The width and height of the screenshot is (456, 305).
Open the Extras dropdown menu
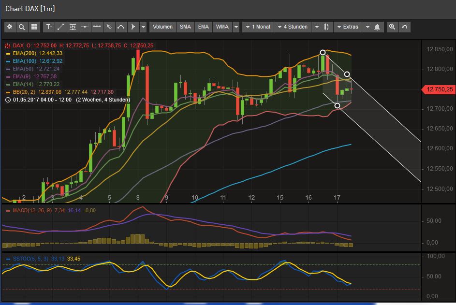point(348,27)
